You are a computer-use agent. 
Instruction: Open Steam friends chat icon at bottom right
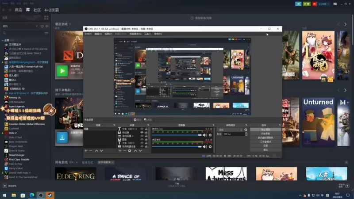click(347, 186)
